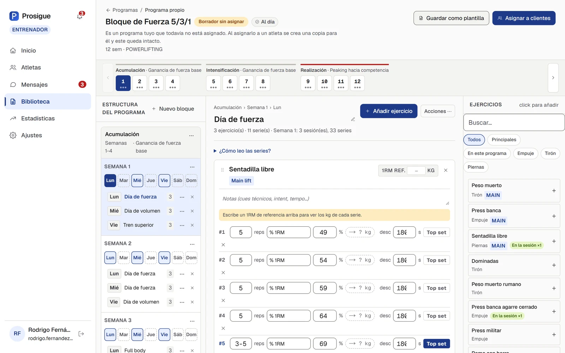
Task: Select the Principales exercise filter
Action: click(504, 140)
